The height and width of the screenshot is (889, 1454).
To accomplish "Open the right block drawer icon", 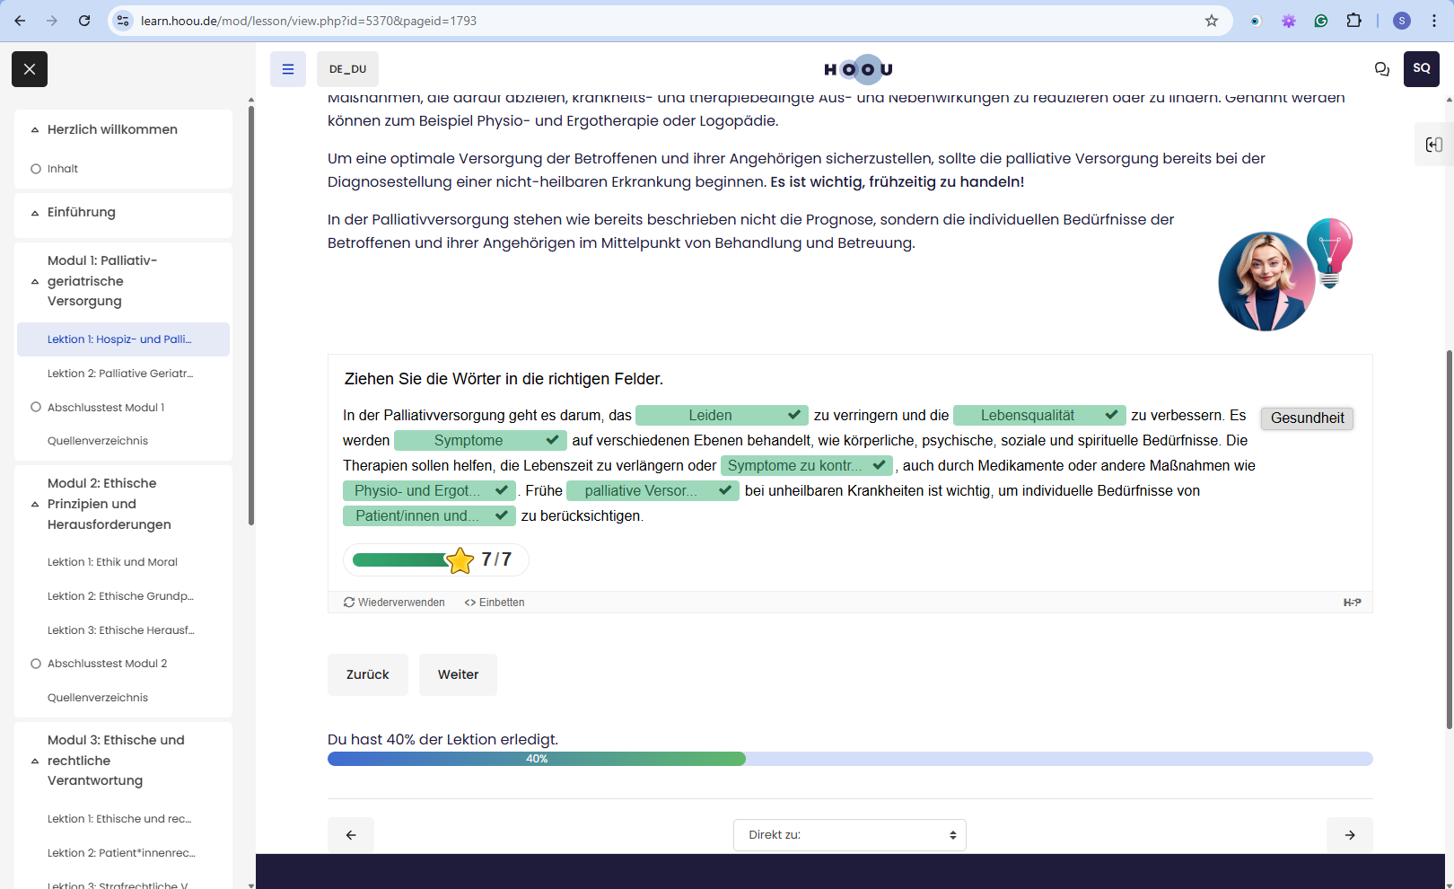I will [x=1434, y=145].
